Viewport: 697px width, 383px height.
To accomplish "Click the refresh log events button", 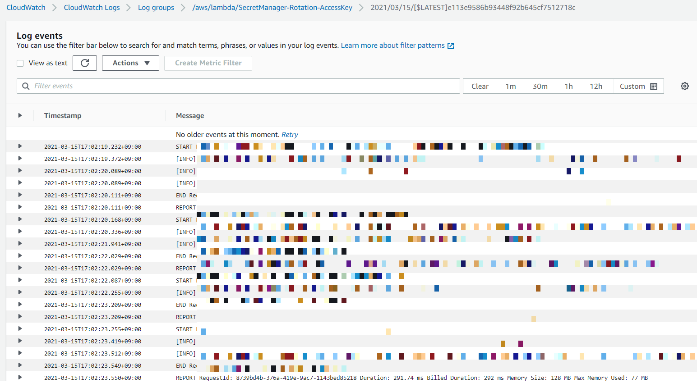I will 85,63.
